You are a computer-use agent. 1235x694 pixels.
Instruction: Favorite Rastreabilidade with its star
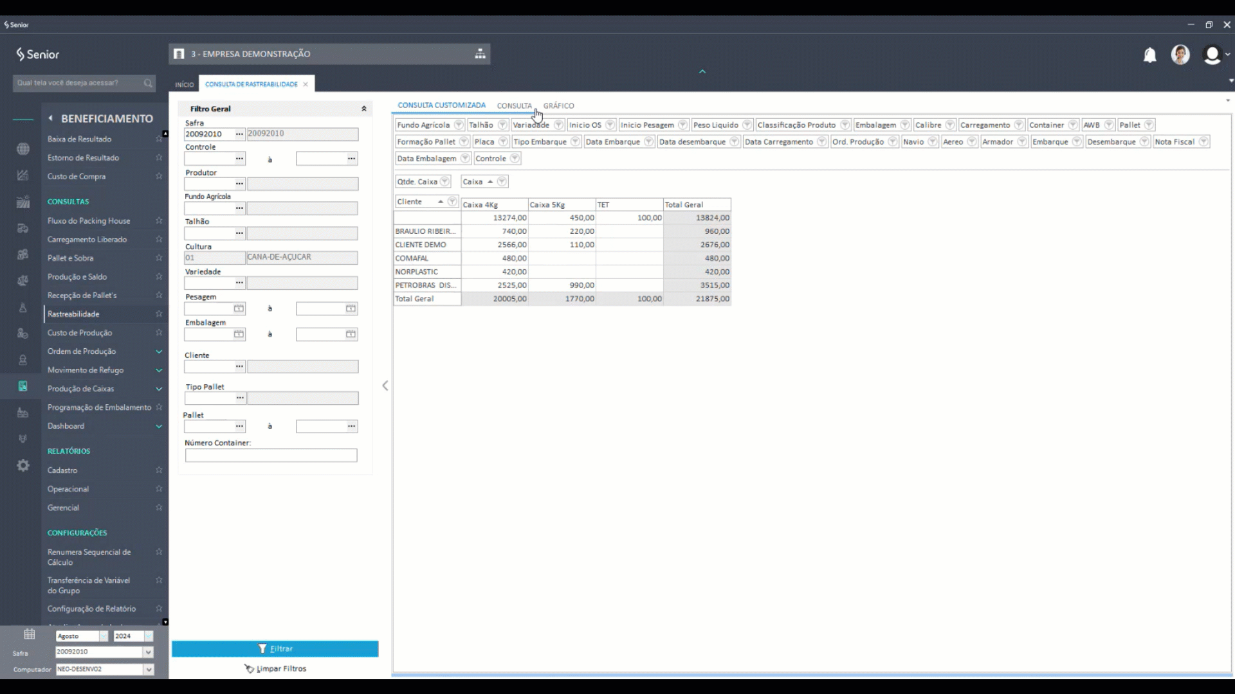pos(159,314)
